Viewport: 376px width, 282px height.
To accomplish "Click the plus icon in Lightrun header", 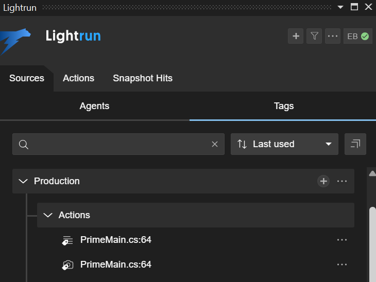I will pyautogui.click(x=296, y=36).
